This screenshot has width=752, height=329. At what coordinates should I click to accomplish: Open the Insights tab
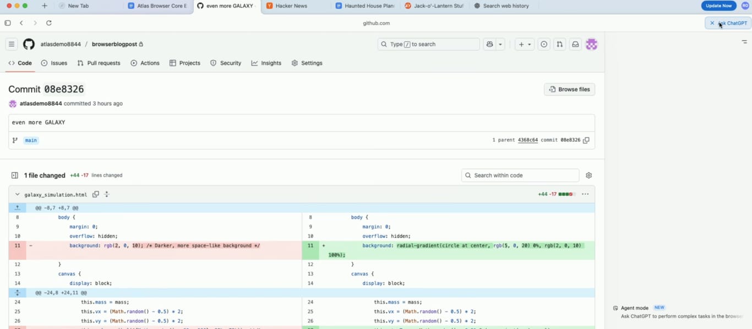click(266, 63)
